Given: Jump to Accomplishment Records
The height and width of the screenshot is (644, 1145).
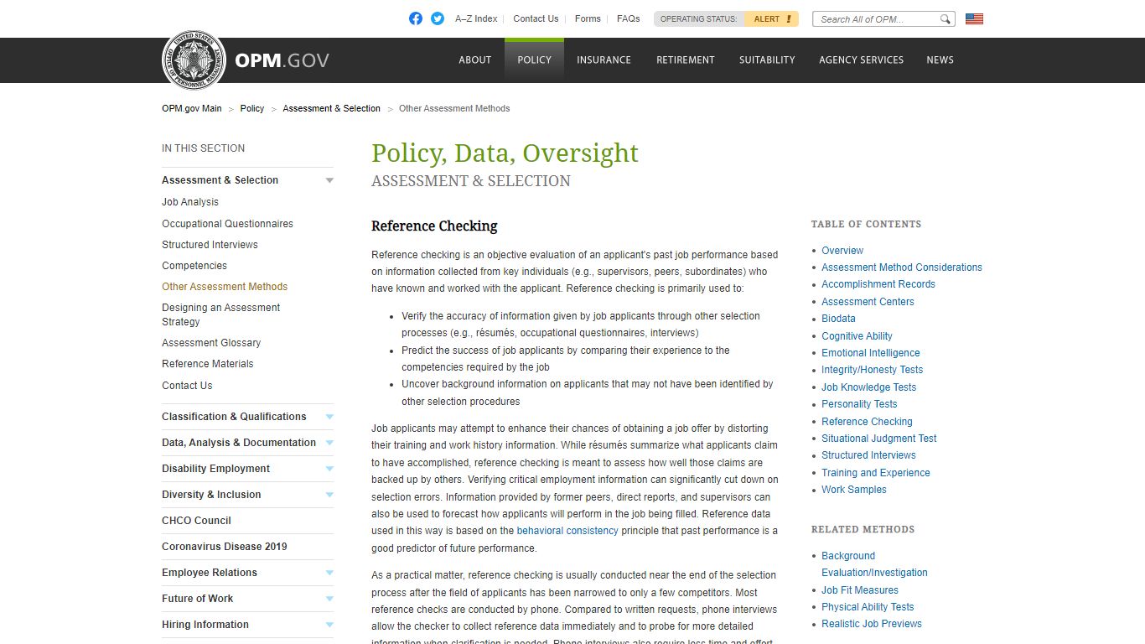Looking at the screenshot, I should 878,284.
